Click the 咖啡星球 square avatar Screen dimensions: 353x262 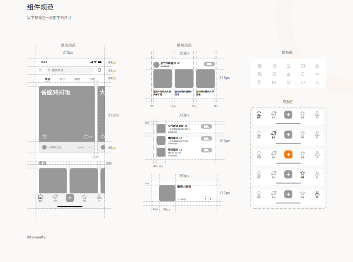coord(161,141)
